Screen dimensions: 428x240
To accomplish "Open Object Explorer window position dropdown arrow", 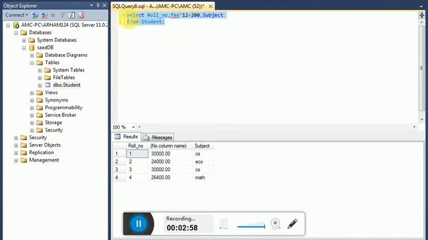I will click(92, 5).
